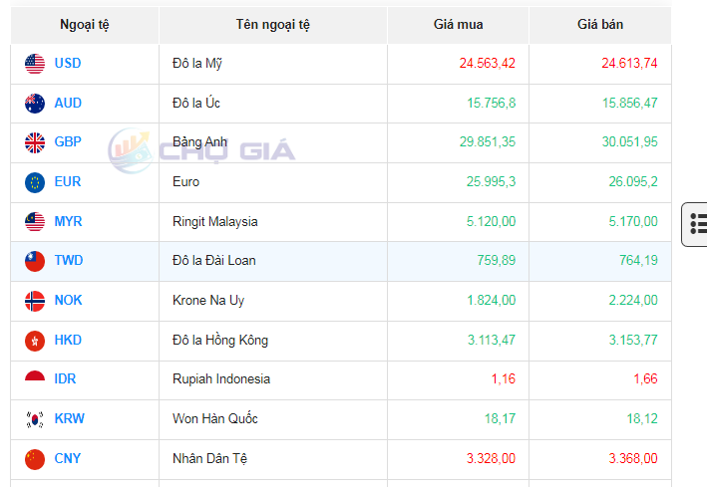The width and height of the screenshot is (707, 487).
Task: Open the GBP currency link
Action: coord(68,141)
